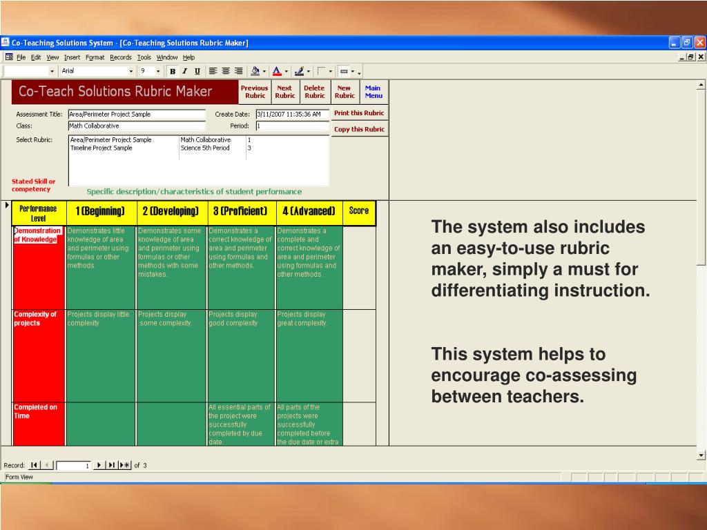The image size is (707, 530).
Task: Click Access app icon in title bar
Action: pos(5,42)
